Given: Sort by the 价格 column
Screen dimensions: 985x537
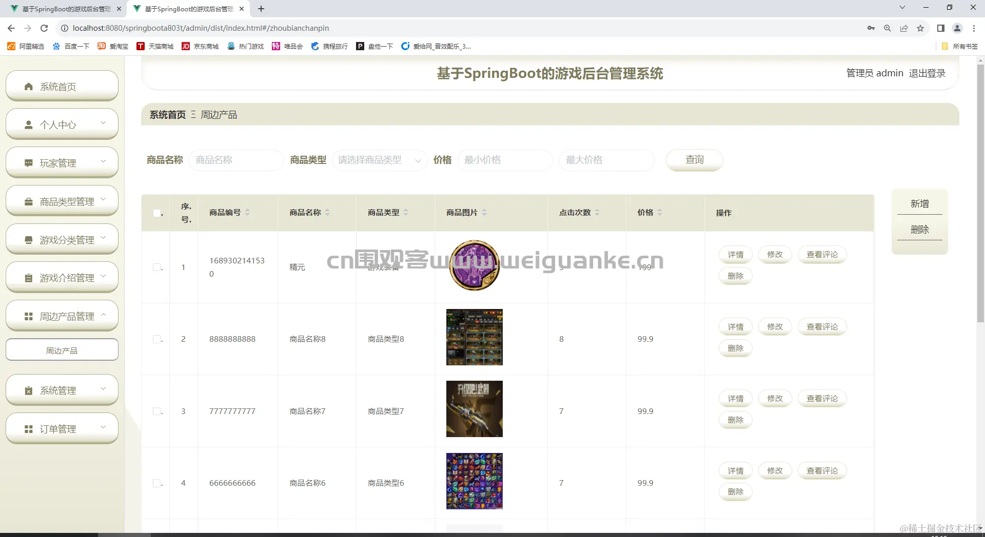Looking at the screenshot, I should (660, 212).
